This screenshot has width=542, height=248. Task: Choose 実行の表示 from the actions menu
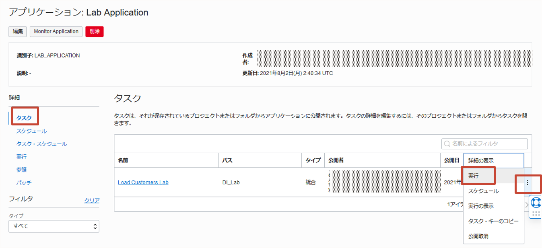coord(481,206)
